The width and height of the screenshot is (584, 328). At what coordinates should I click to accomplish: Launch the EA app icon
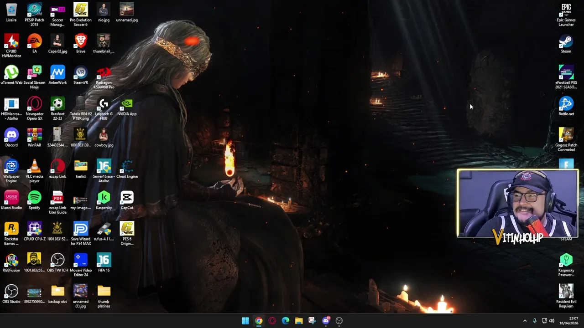pos(34,44)
